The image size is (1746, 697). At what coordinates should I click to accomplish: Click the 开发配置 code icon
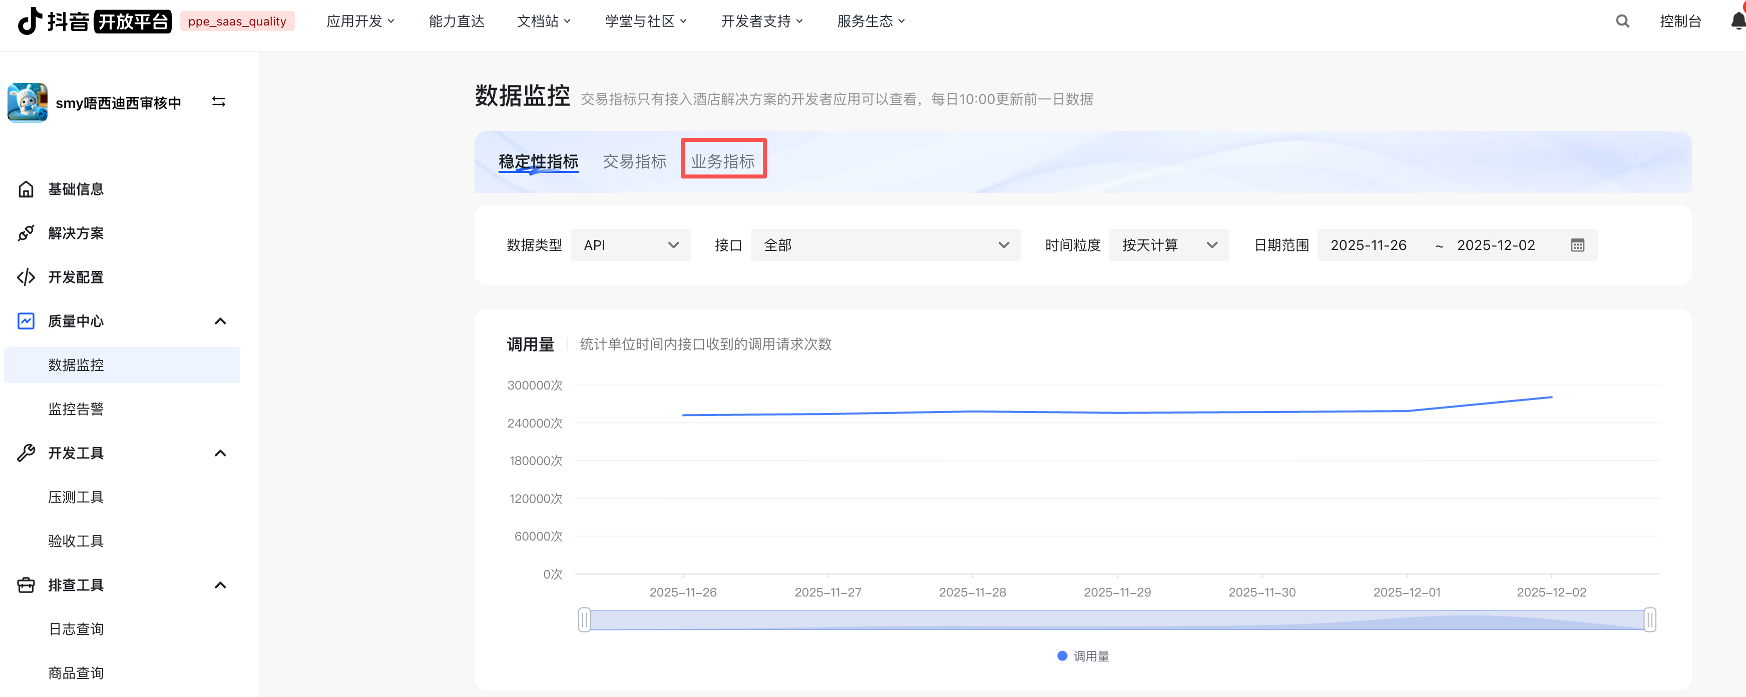pyautogui.click(x=26, y=277)
